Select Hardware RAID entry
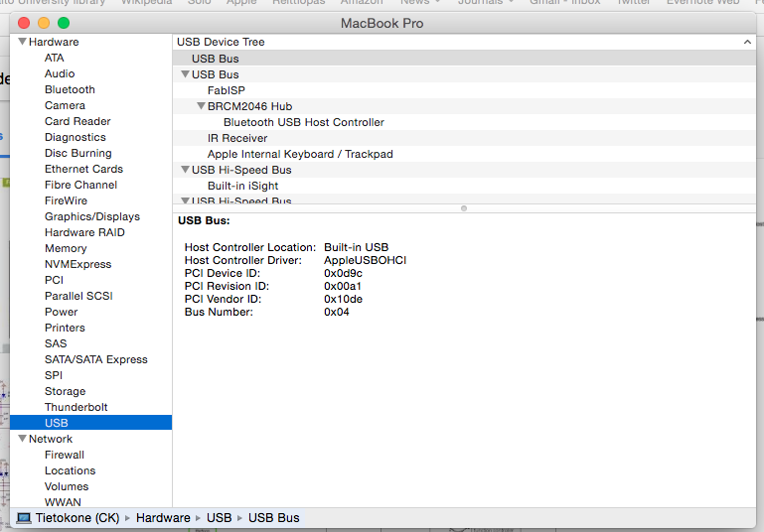This screenshot has height=532, width=764. tap(84, 232)
